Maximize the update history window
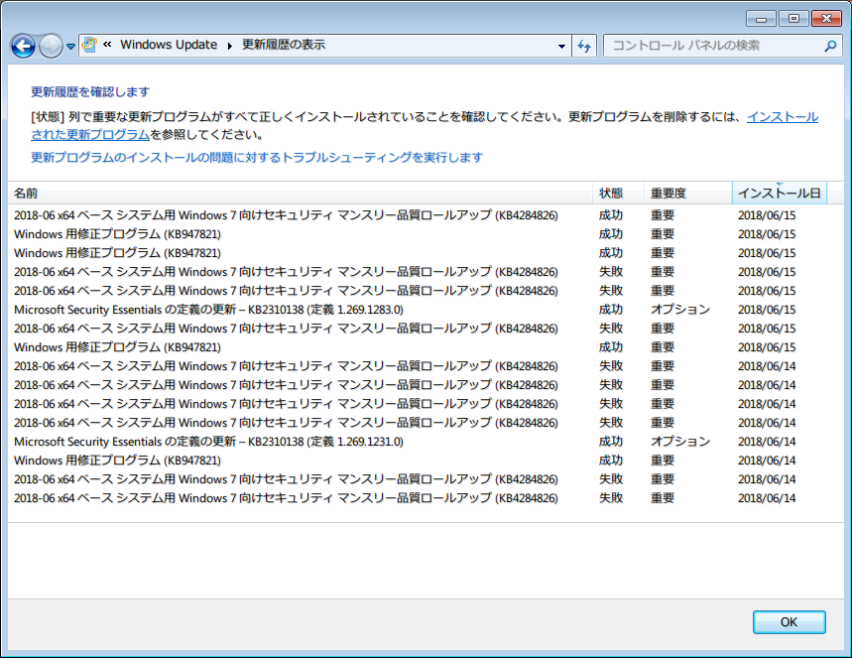 coord(792,18)
